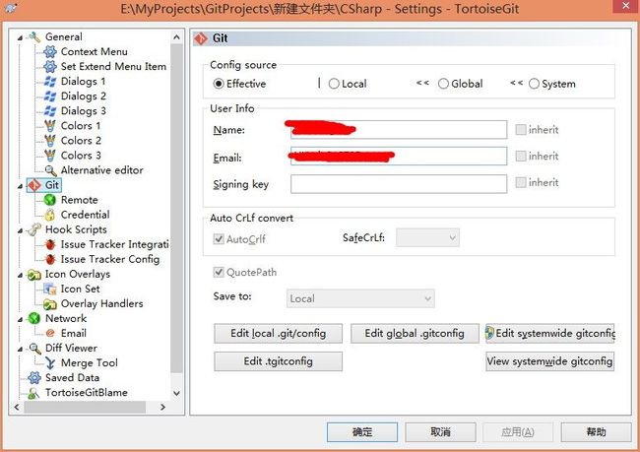This screenshot has height=452, width=640.
Task: Click the Name input field
Action: click(399, 129)
